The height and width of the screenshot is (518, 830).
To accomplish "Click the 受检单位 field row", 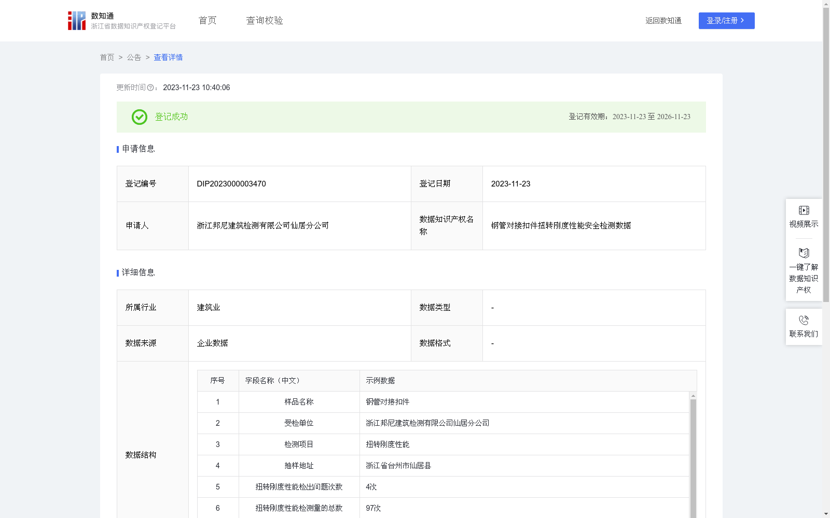I will (443, 423).
